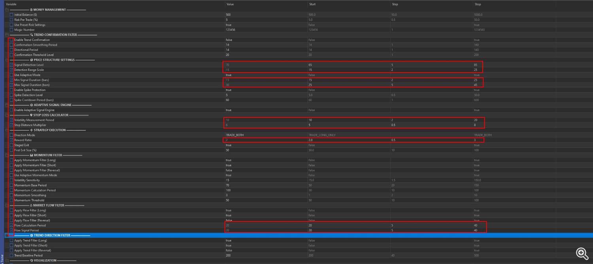
Task: Untick the Stop Distance Multiplier checkbox
Action: [x=11, y=125]
